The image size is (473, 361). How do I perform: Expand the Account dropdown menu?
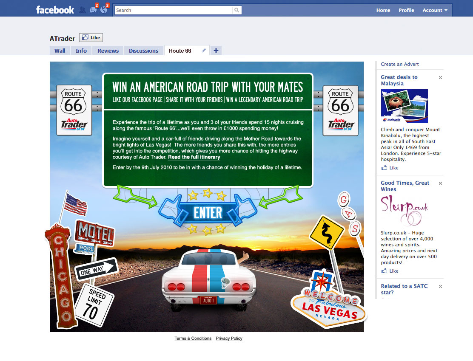click(435, 10)
